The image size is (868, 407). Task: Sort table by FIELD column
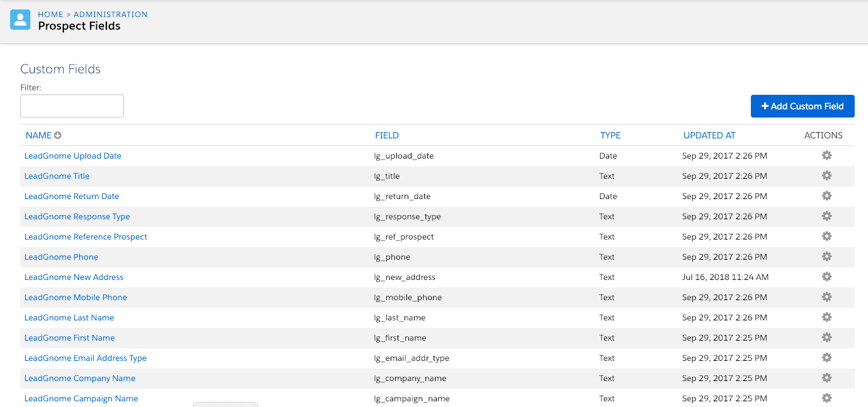click(387, 135)
